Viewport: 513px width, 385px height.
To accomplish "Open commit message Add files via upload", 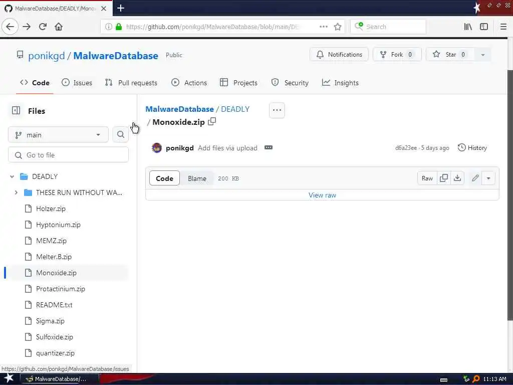I will point(227,148).
